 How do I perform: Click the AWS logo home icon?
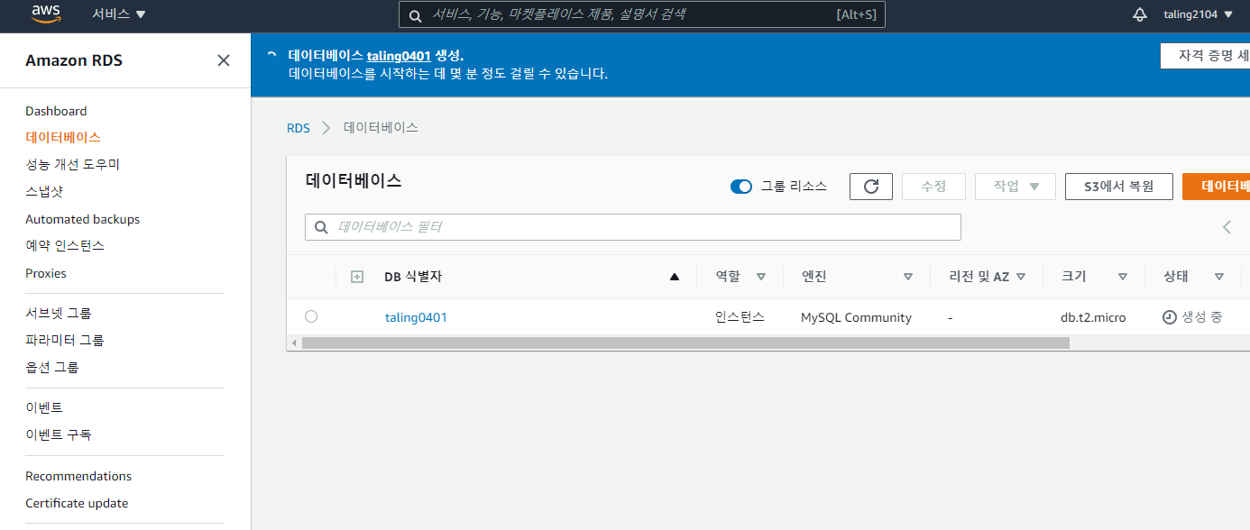pos(46,14)
